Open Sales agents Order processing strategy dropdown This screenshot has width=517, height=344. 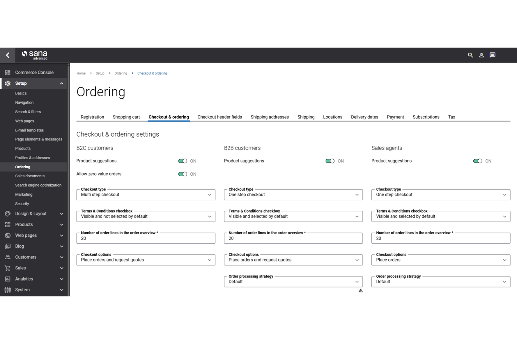point(441,282)
